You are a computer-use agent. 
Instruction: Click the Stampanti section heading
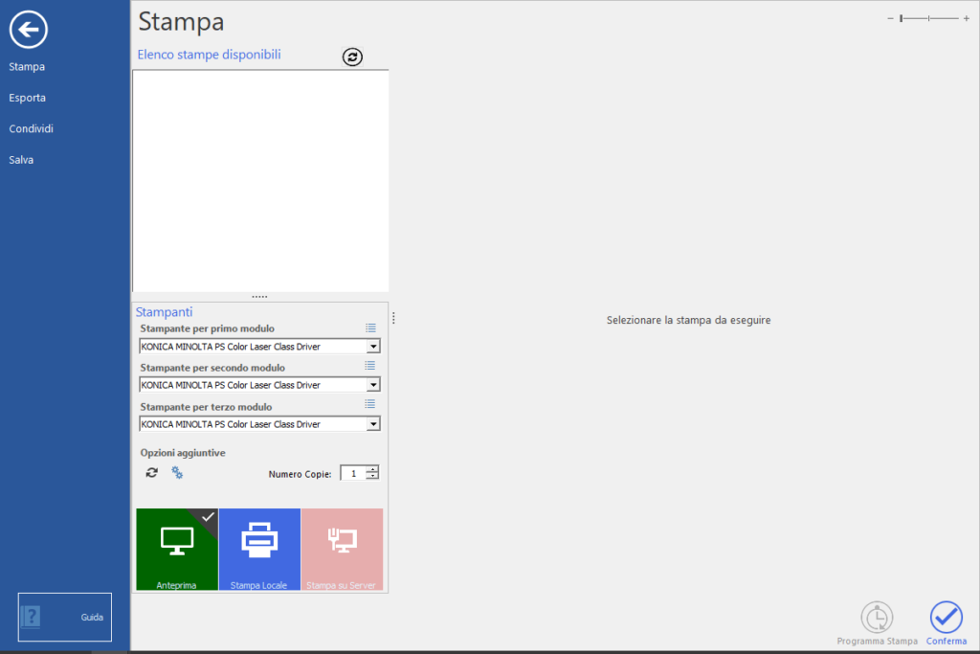click(x=165, y=311)
